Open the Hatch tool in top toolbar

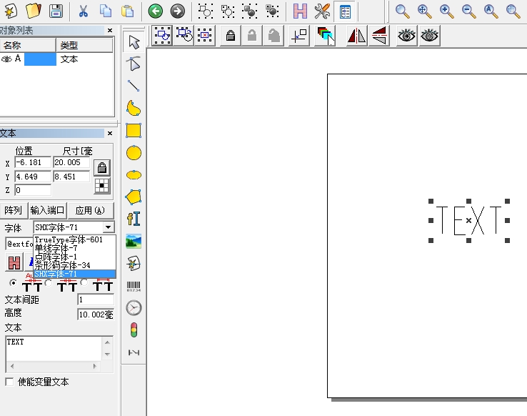[x=300, y=11]
